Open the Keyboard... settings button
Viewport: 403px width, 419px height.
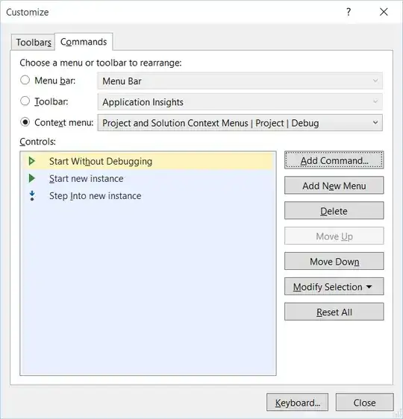point(297,402)
